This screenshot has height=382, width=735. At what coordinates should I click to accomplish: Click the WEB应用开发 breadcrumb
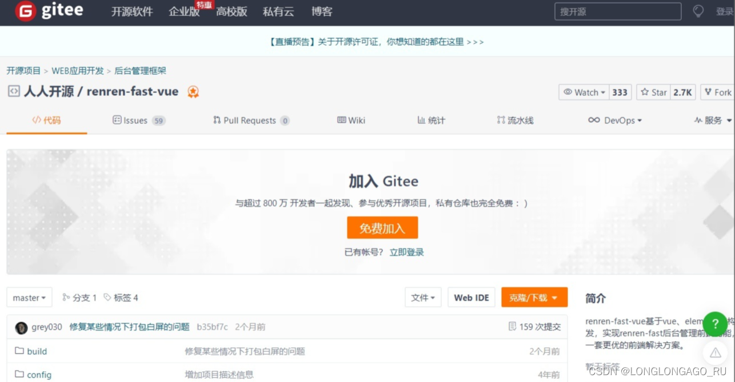pyautogui.click(x=78, y=71)
